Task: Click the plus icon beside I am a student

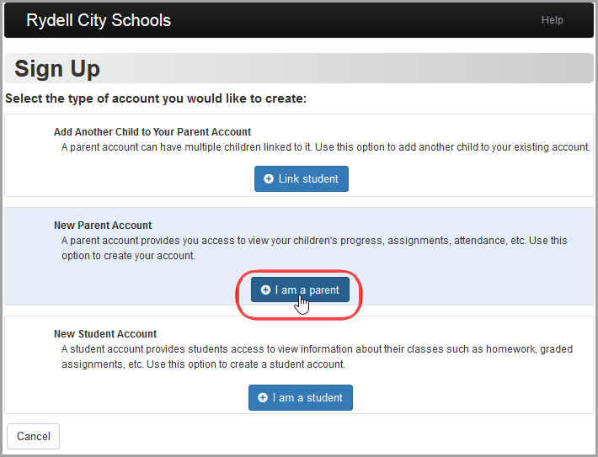Action: tap(263, 397)
